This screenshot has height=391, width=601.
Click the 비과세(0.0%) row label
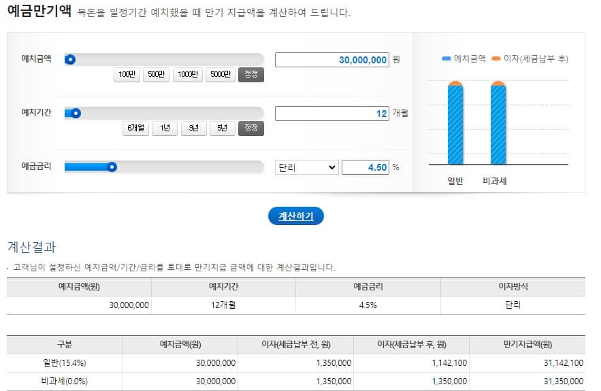point(65,381)
